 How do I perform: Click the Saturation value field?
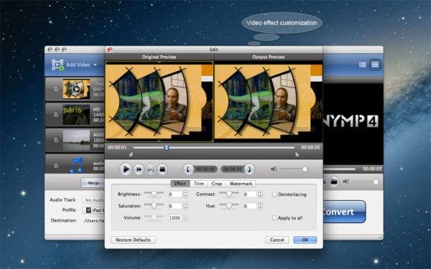[x=175, y=206]
